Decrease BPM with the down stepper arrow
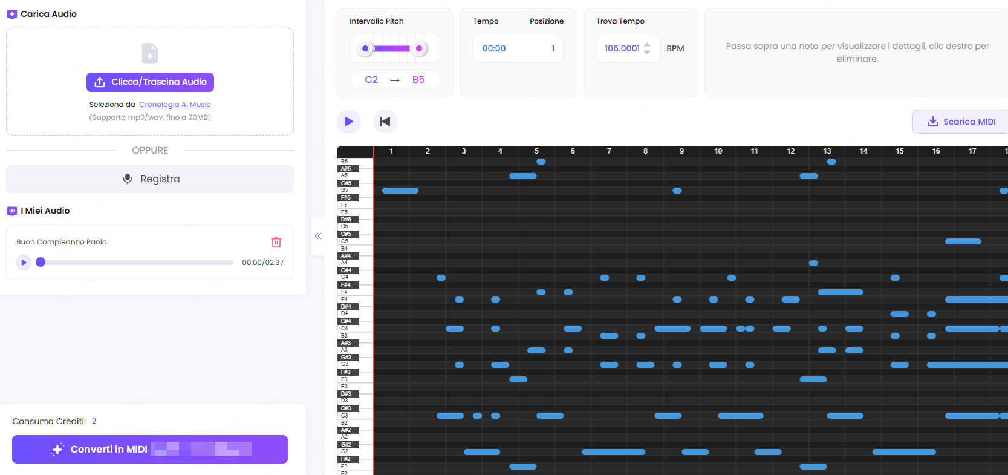Image resolution: width=1008 pixels, height=475 pixels. 647,53
